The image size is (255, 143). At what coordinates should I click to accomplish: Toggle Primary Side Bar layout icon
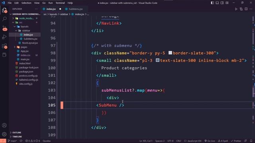click(x=212, y=3)
